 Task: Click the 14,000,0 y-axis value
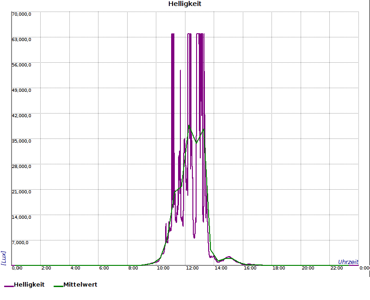click(21, 217)
